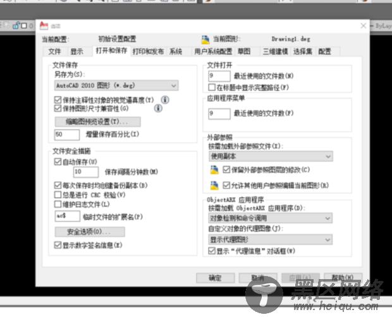Open 对象检测和命令调用 dropdown
This screenshot has height=317, width=392.
coord(270,218)
